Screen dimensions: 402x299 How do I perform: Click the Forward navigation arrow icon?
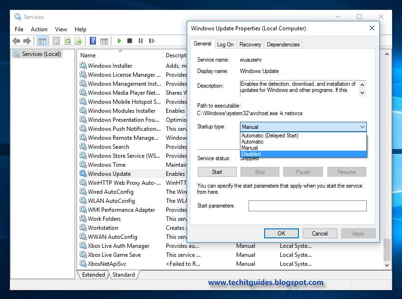[27, 41]
